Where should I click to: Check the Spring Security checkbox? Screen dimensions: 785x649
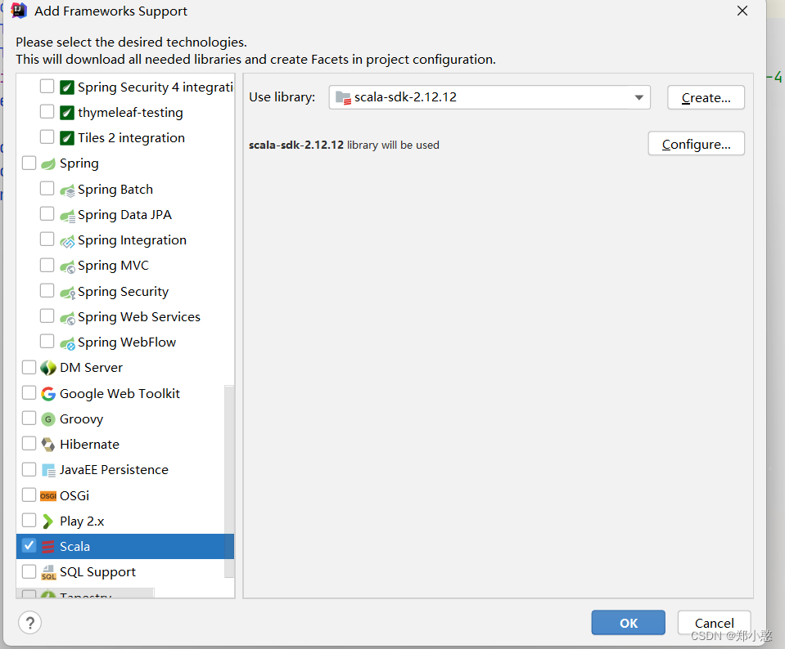pyautogui.click(x=47, y=290)
